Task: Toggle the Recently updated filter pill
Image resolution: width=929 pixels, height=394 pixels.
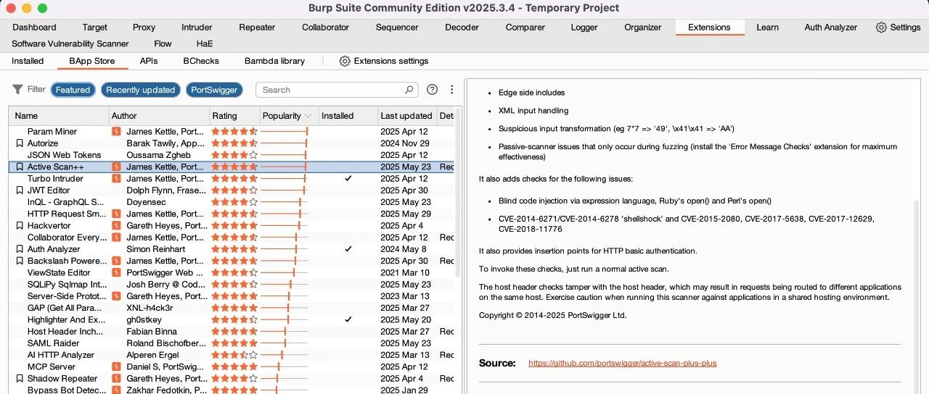Action: [x=141, y=90]
